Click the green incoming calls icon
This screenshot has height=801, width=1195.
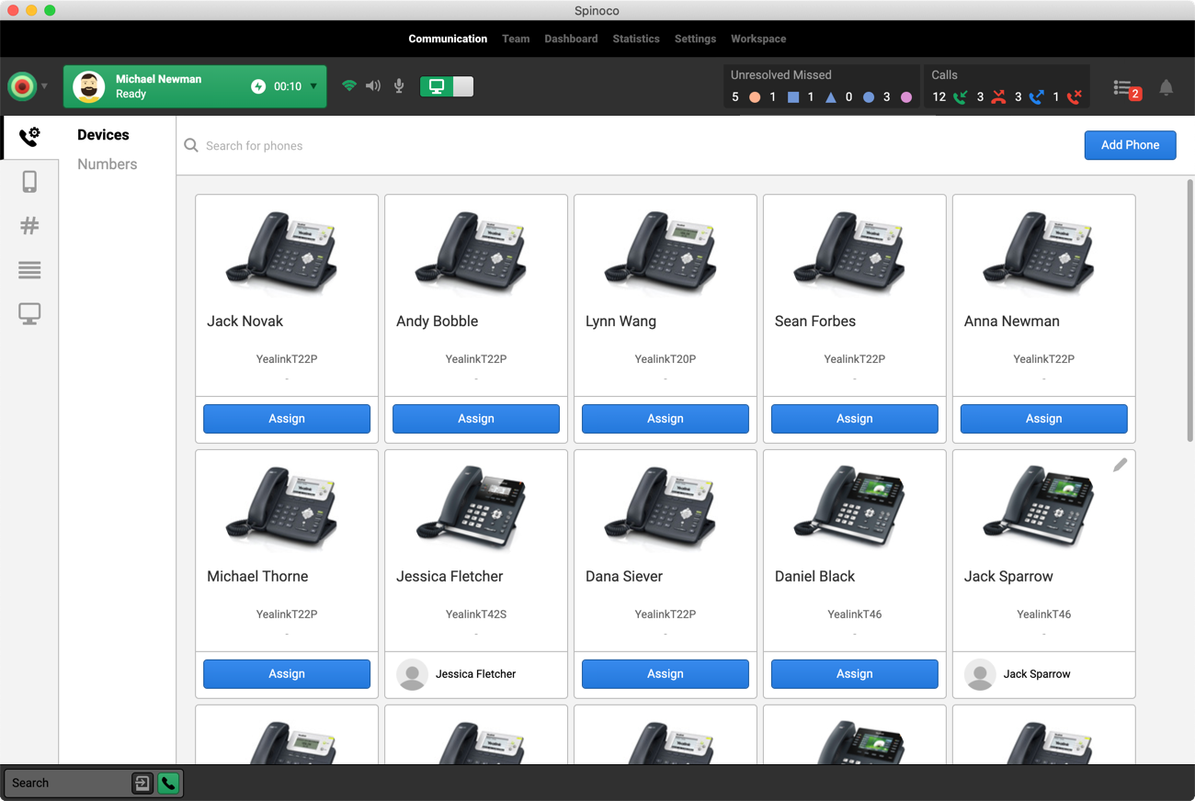961,96
